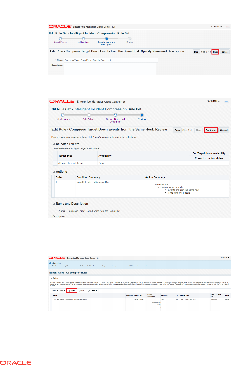Click the Corrective action status column header
Image resolution: width=231 pixels, height=365 pixels.
[x=209, y=158]
